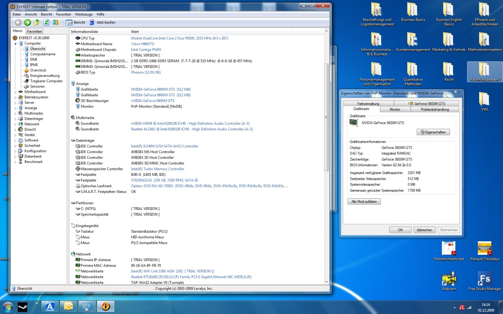Expand the Benchmark tree node

click(x=16, y=162)
